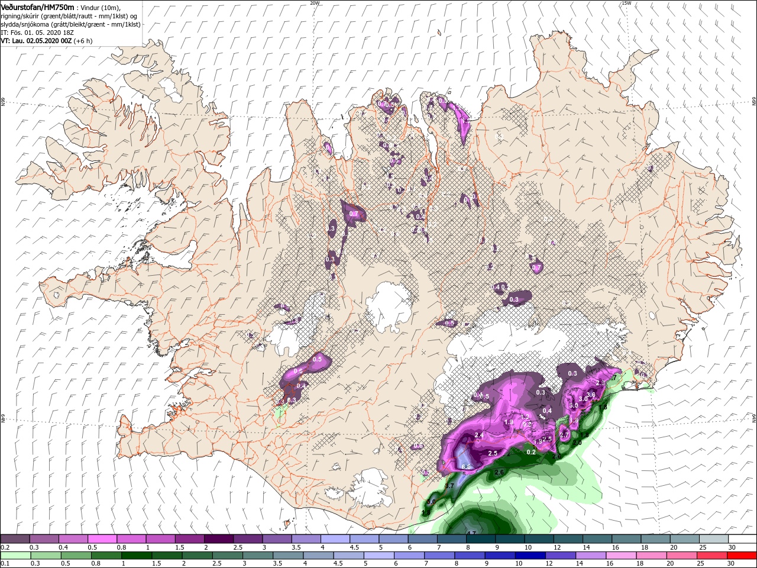This screenshot has width=757, height=568.
Task: Pick the pale pink rain swatch at 16
Action: 620,556
